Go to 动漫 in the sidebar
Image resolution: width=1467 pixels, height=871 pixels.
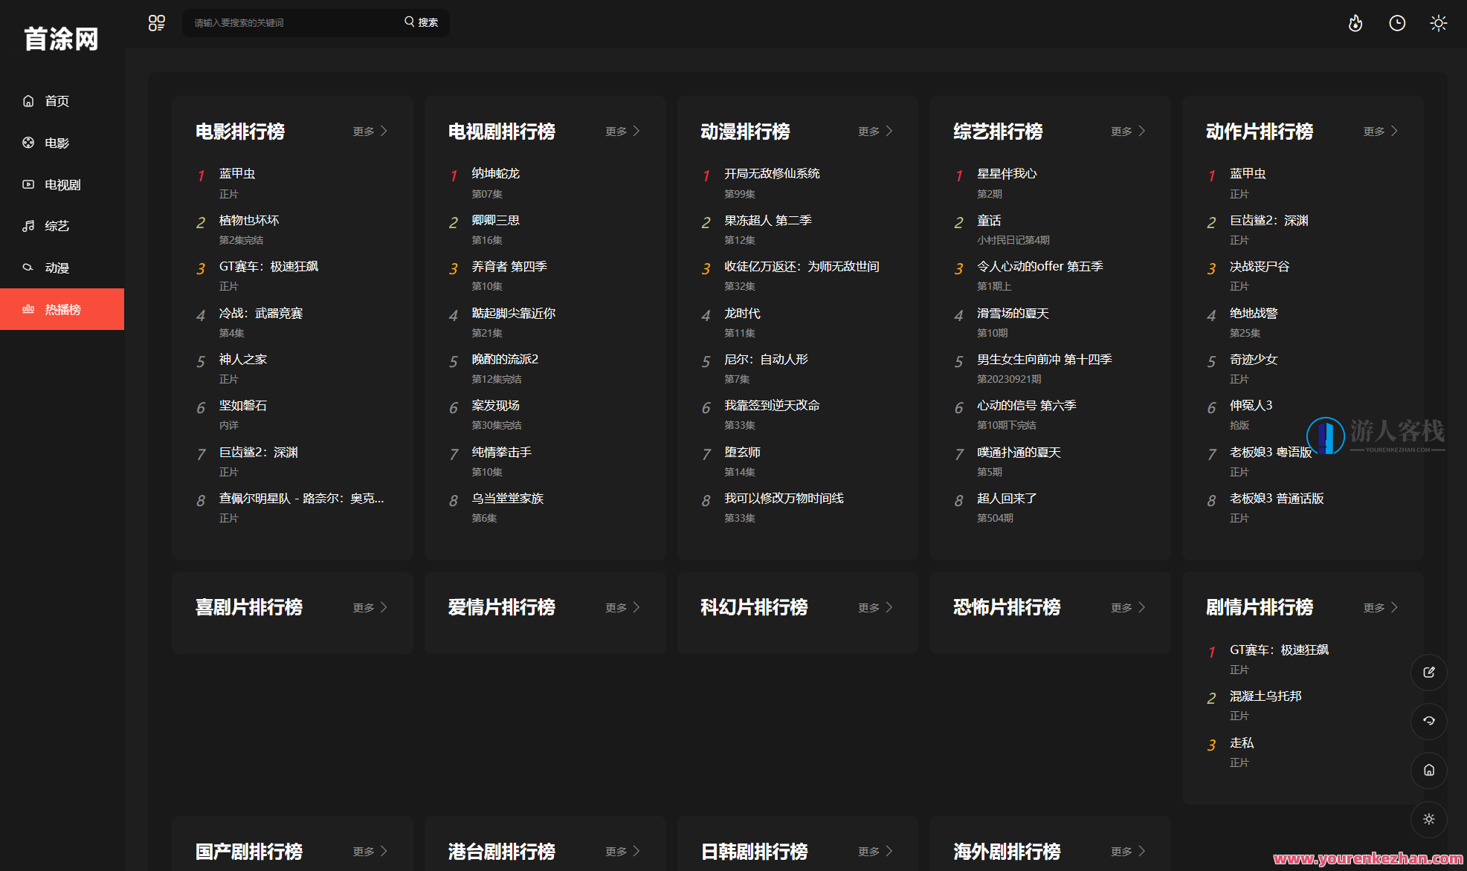(57, 268)
